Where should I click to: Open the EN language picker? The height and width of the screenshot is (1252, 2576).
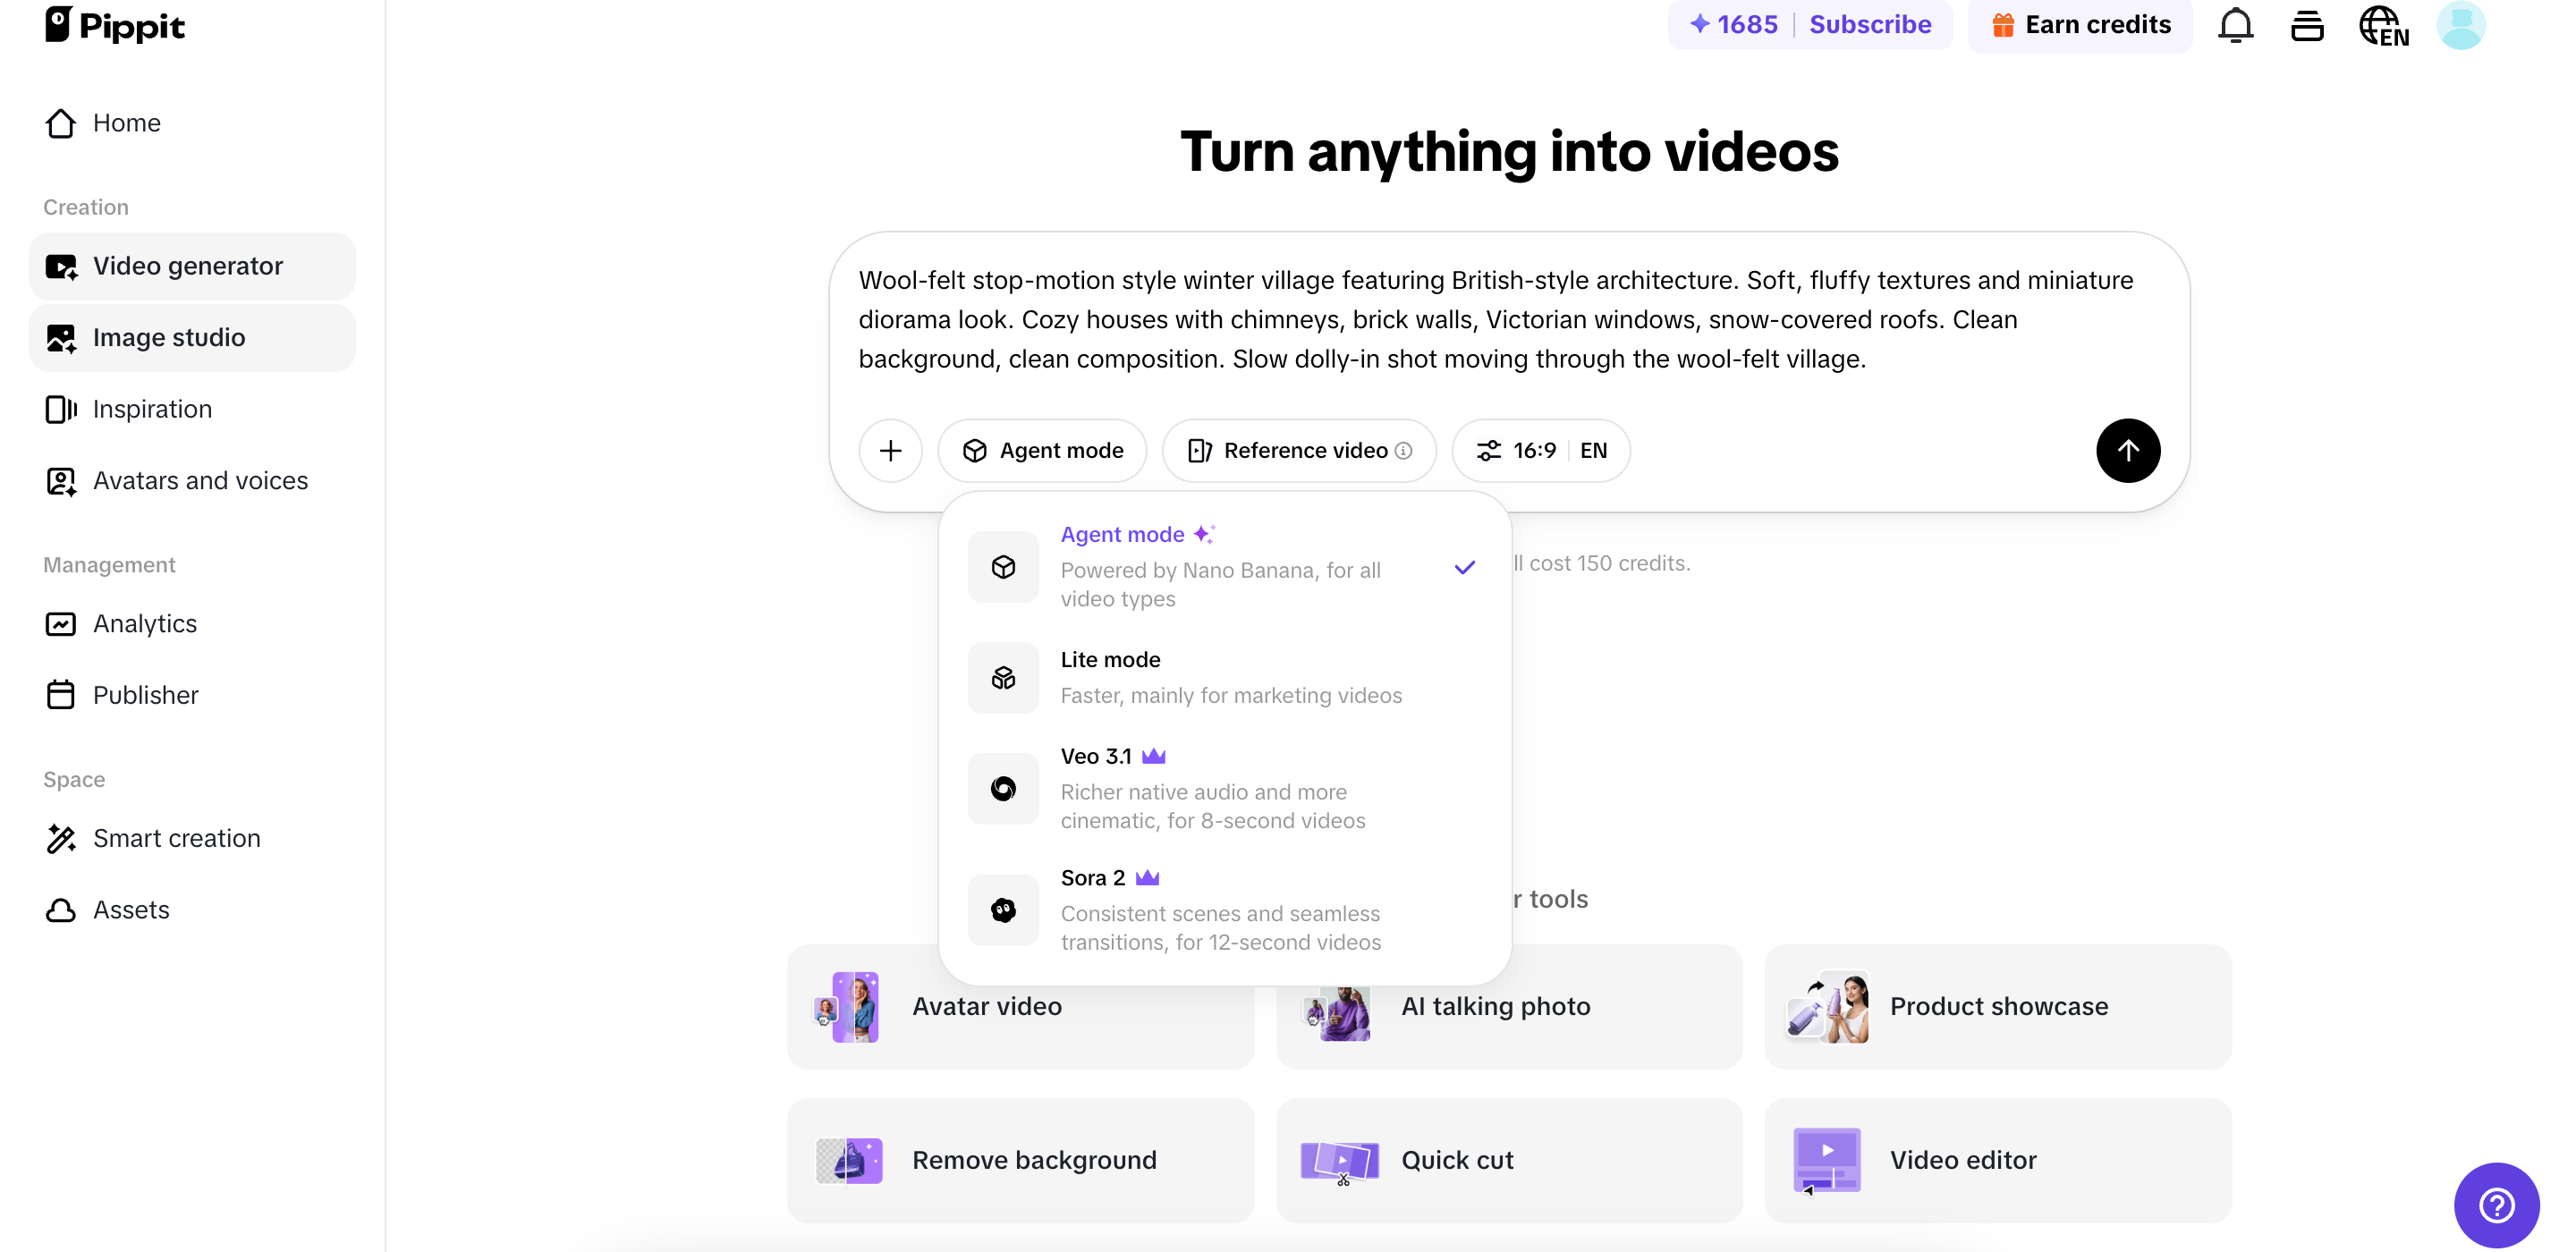1592,450
